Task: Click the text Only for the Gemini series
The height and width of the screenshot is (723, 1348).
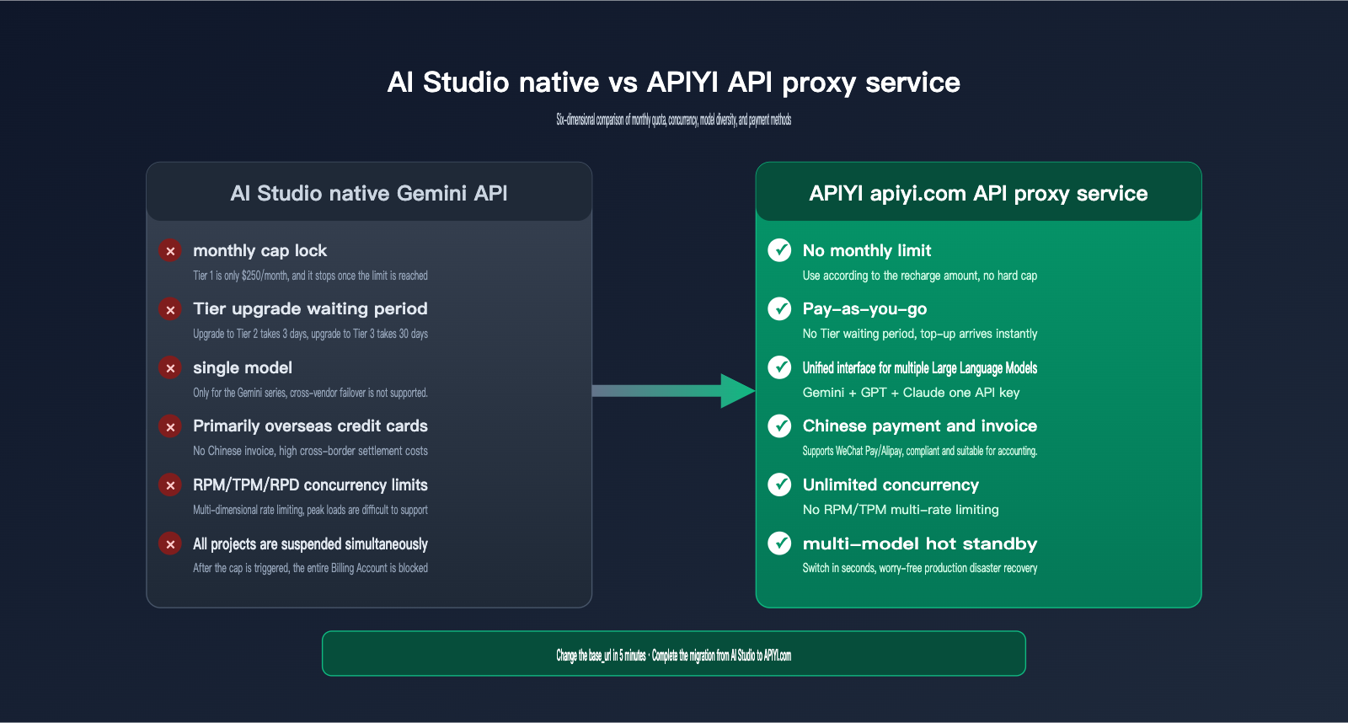Action: (x=310, y=393)
